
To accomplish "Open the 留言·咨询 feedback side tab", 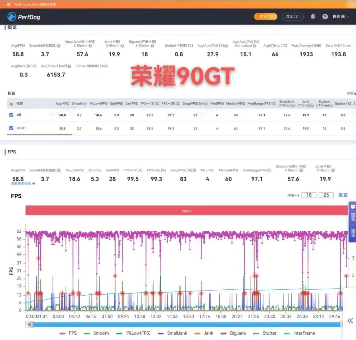I will 353,222.
